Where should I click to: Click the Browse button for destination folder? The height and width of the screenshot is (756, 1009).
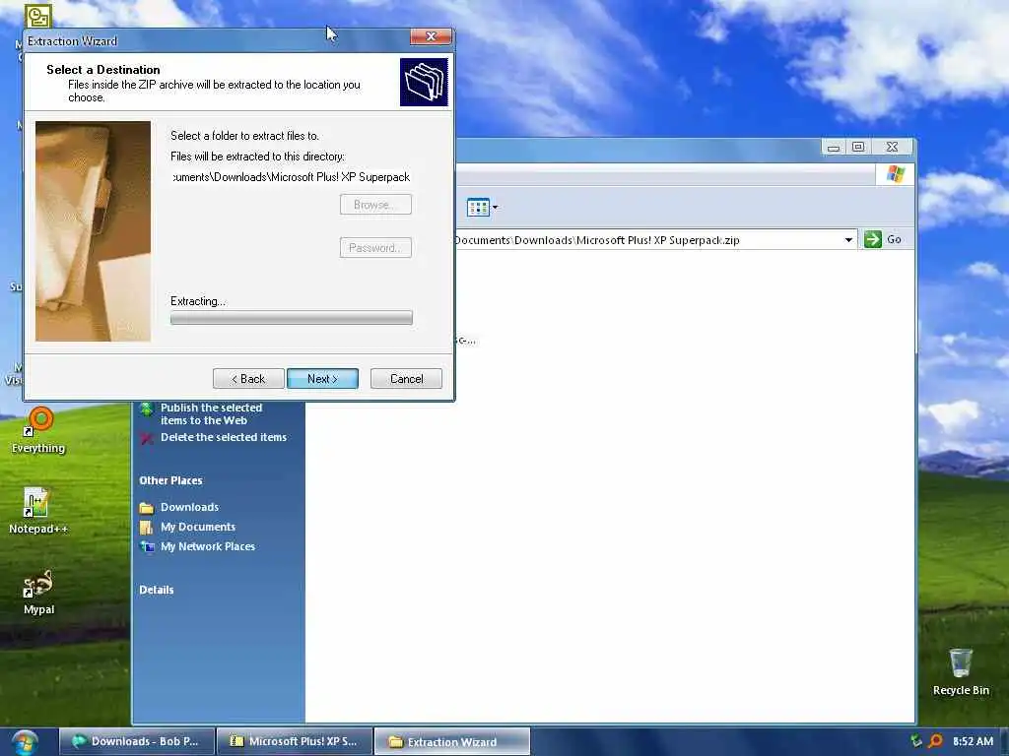click(x=375, y=205)
